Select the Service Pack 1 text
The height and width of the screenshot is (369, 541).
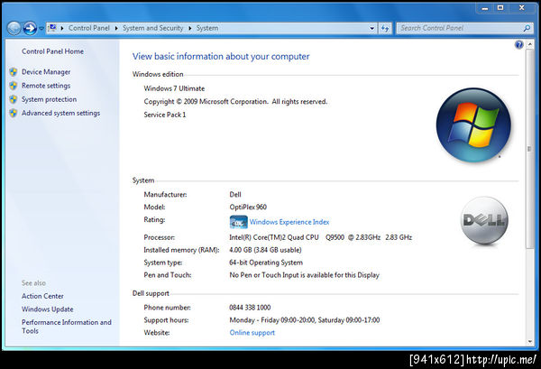pyautogui.click(x=165, y=115)
